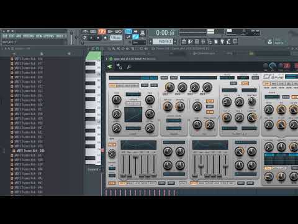Click the wrench icon in plugin wrapper

point(129,67)
